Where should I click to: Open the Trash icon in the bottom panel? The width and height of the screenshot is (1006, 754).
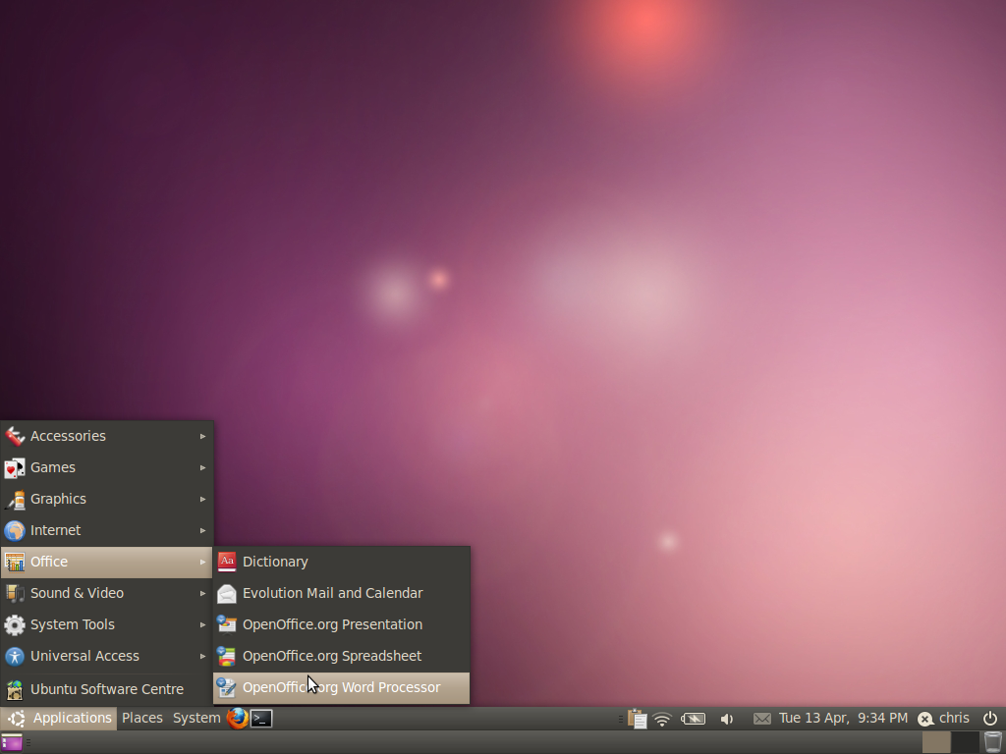[993, 743]
